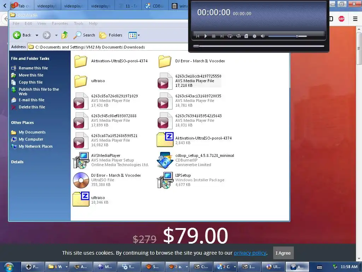Adjust the player volume slider
The image size is (362, 272).
287,36
